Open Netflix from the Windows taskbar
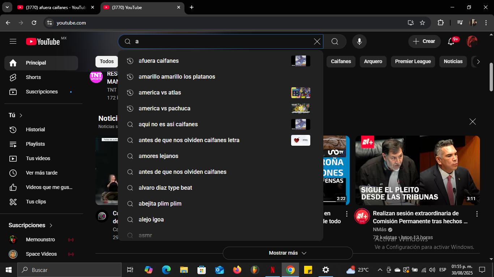This screenshot has height=277, width=494. [273, 270]
